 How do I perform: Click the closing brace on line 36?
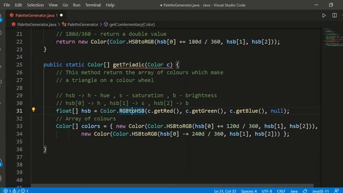[x=45, y=150]
